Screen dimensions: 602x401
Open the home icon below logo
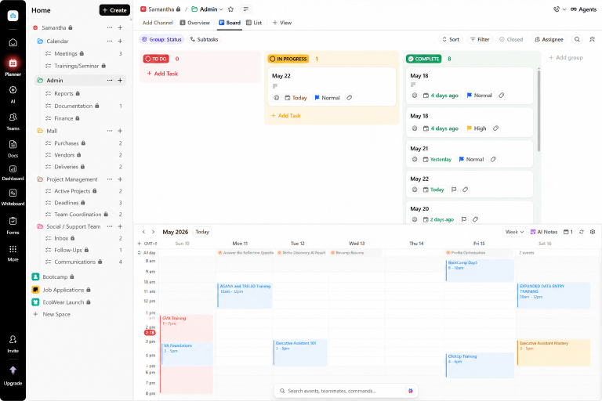[x=13, y=42]
